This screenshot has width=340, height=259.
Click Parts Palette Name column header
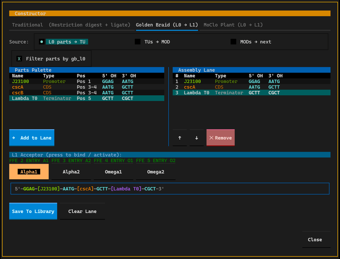click(18, 76)
